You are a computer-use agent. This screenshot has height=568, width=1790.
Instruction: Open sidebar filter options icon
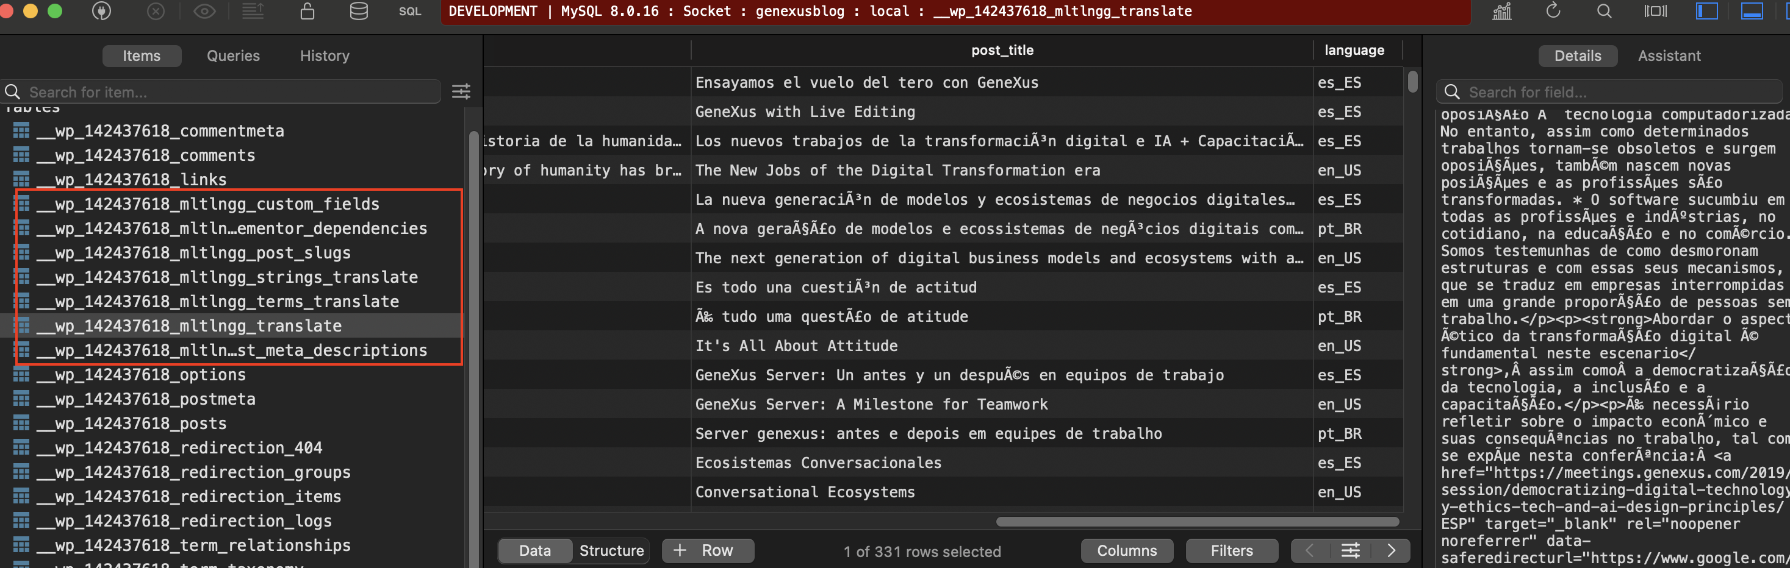point(461,91)
